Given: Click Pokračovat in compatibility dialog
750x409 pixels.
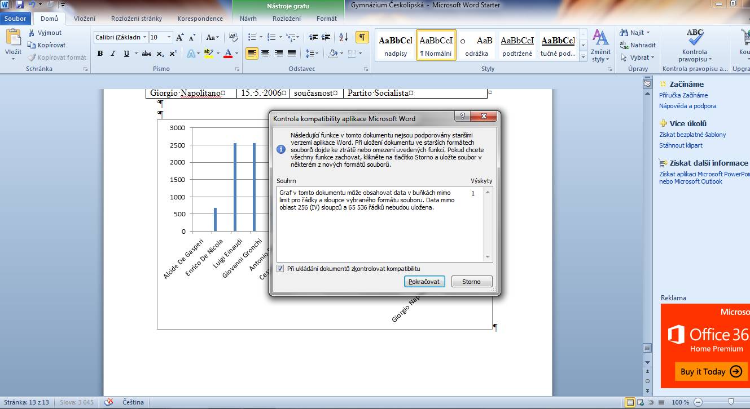Looking at the screenshot, I should click(x=426, y=282).
